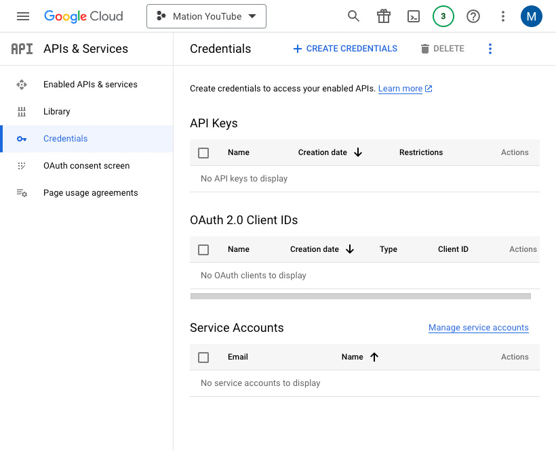Viewport: 556px width, 451px height.
Task: Click the DELETE button
Action: pyautogui.click(x=443, y=49)
